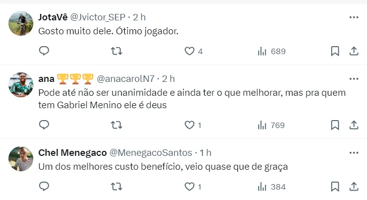Open @anacarolN7 profile handle link

coord(127,79)
